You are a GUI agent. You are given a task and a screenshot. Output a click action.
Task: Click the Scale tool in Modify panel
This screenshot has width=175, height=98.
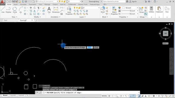[x=35, y=14]
